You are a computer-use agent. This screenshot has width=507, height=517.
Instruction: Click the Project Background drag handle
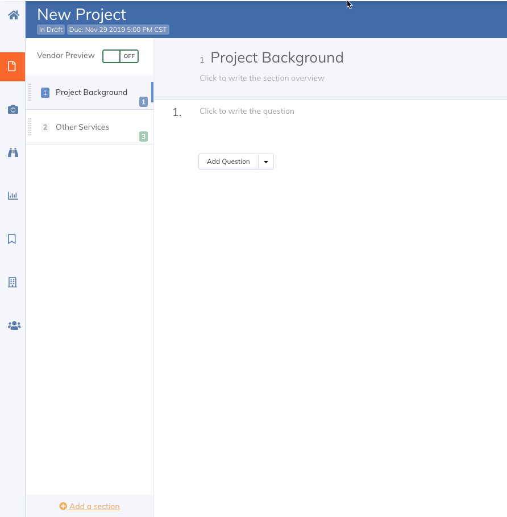point(30,92)
